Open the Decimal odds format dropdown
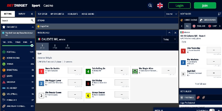Screen dimensions: 222x111 pyautogui.click(x=171, y=14)
